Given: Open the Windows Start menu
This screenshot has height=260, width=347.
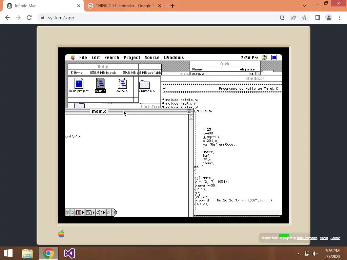Looking at the screenshot, I should [8, 253].
